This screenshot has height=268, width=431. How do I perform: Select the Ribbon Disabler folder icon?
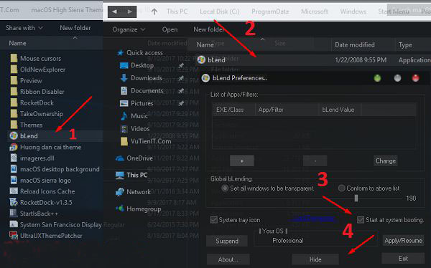[14, 92]
